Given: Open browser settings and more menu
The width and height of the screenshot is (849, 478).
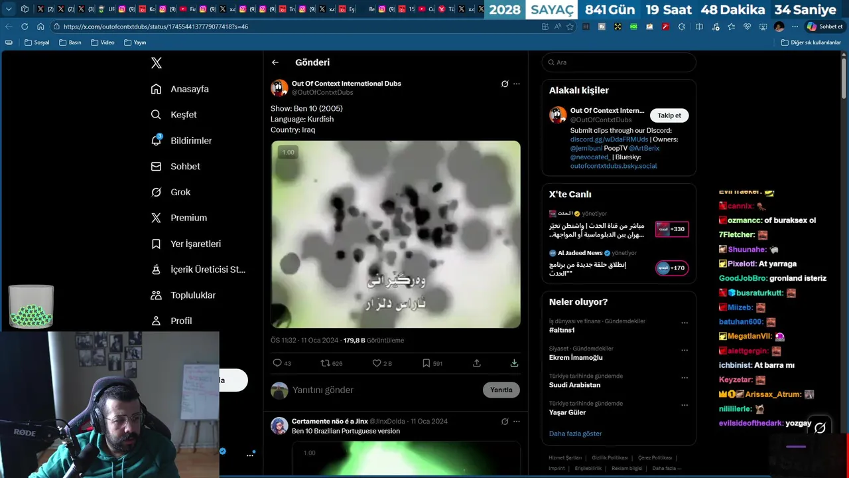Looking at the screenshot, I should pos(795,27).
